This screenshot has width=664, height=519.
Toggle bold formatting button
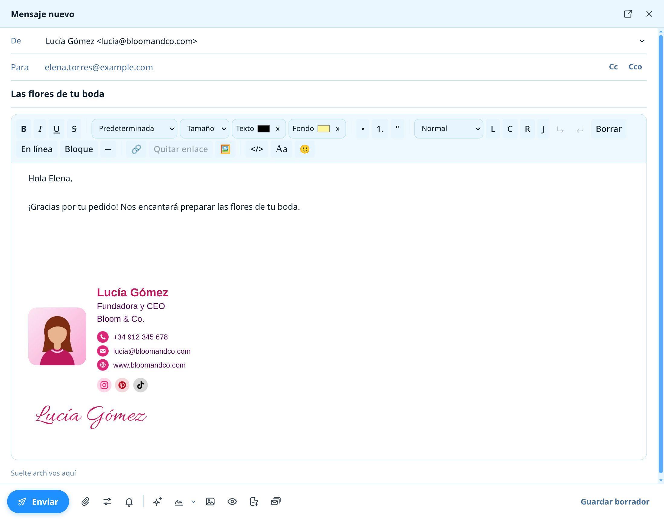[24, 129]
